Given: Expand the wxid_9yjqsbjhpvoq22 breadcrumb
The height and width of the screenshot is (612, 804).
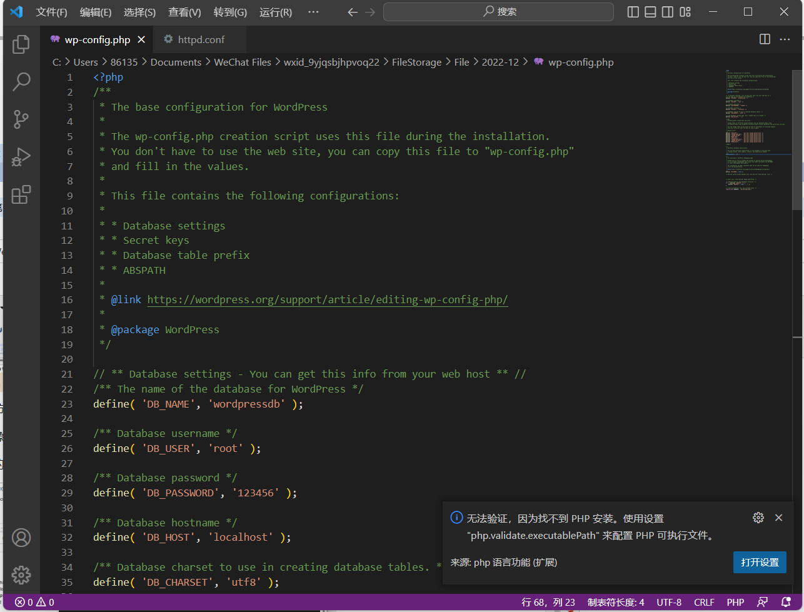Looking at the screenshot, I should tap(331, 63).
